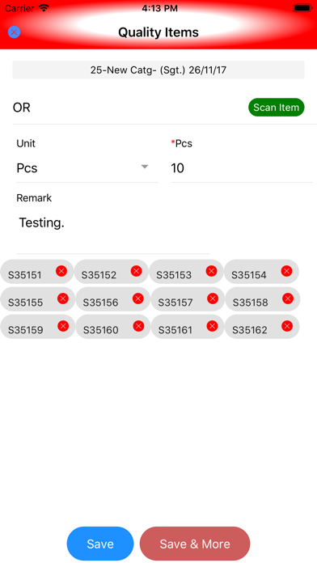Viewport: 317px width, 563px height.
Task: Tap the blue Save button
Action: [x=100, y=544]
